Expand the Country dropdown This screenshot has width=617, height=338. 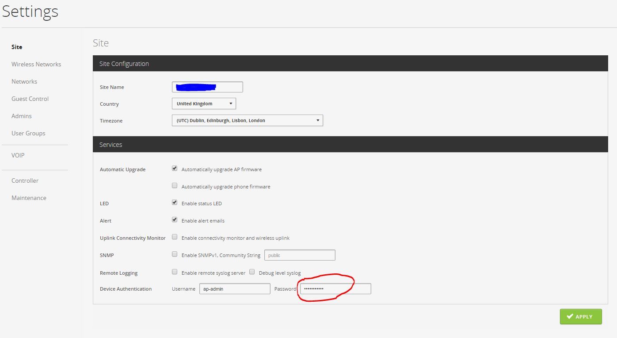(204, 104)
